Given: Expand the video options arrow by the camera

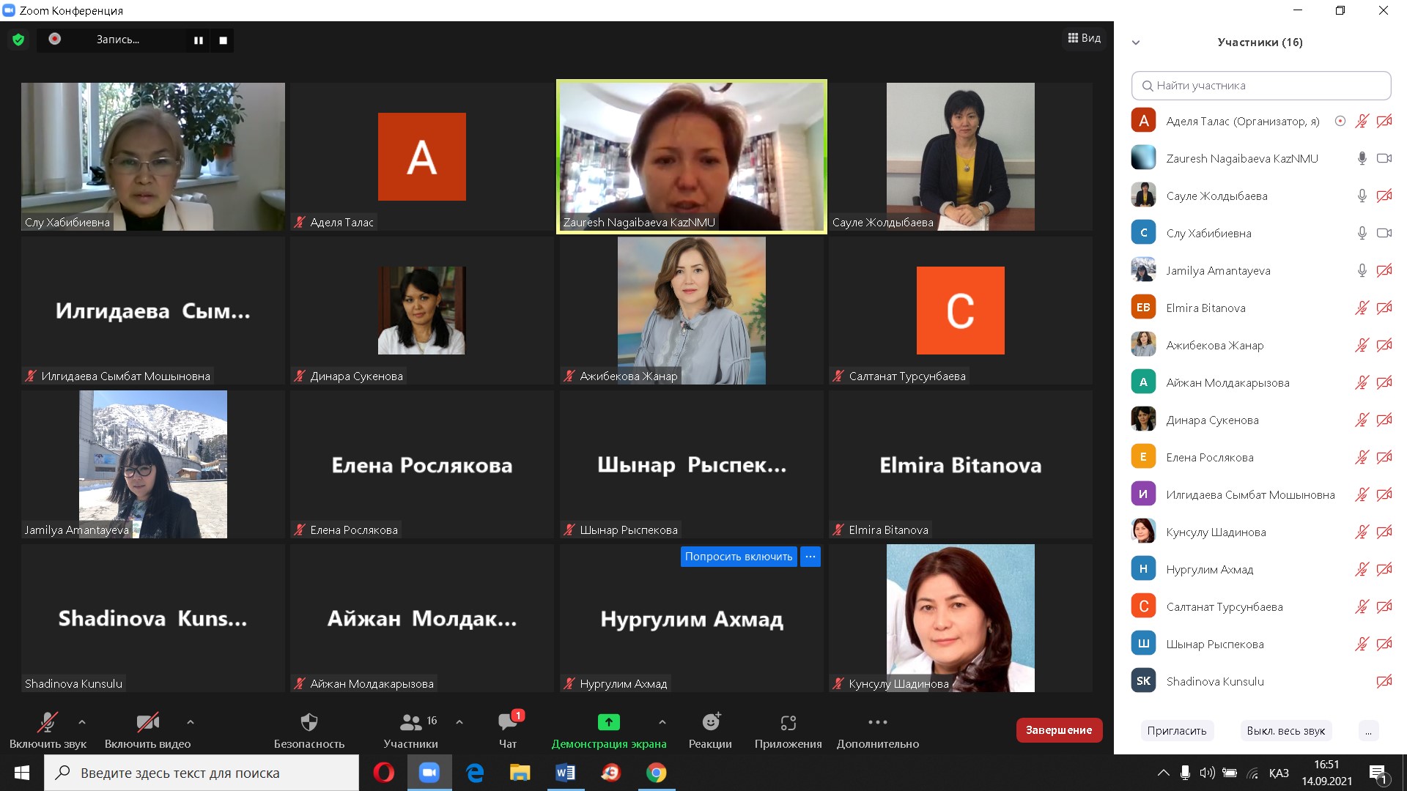Looking at the screenshot, I should (x=191, y=722).
